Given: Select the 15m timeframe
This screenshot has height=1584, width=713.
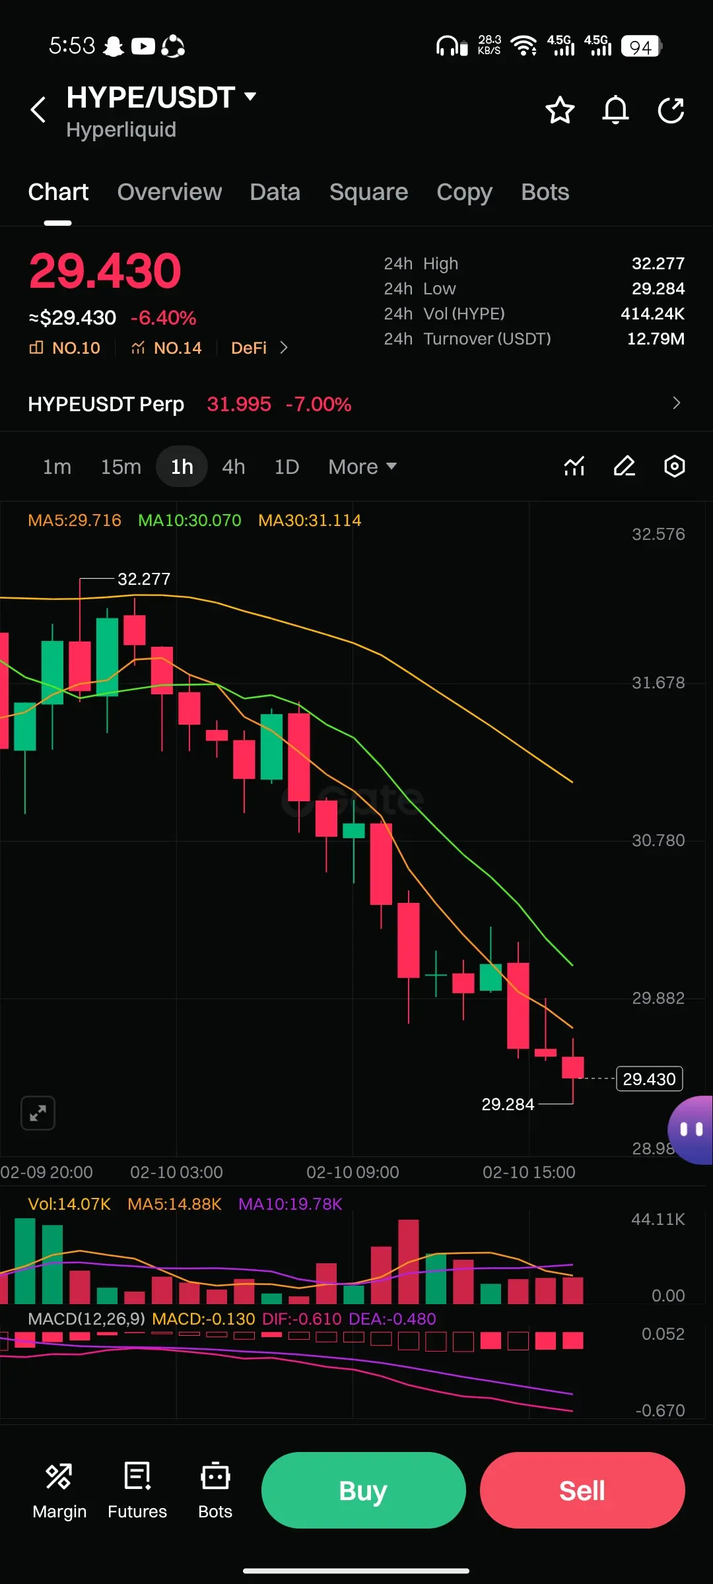Looking at the screenshot, I should point(121,467).
